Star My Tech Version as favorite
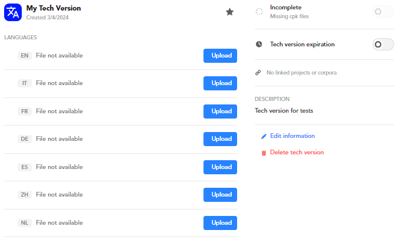This screenshot has height=240, width=403. (229, 12)
